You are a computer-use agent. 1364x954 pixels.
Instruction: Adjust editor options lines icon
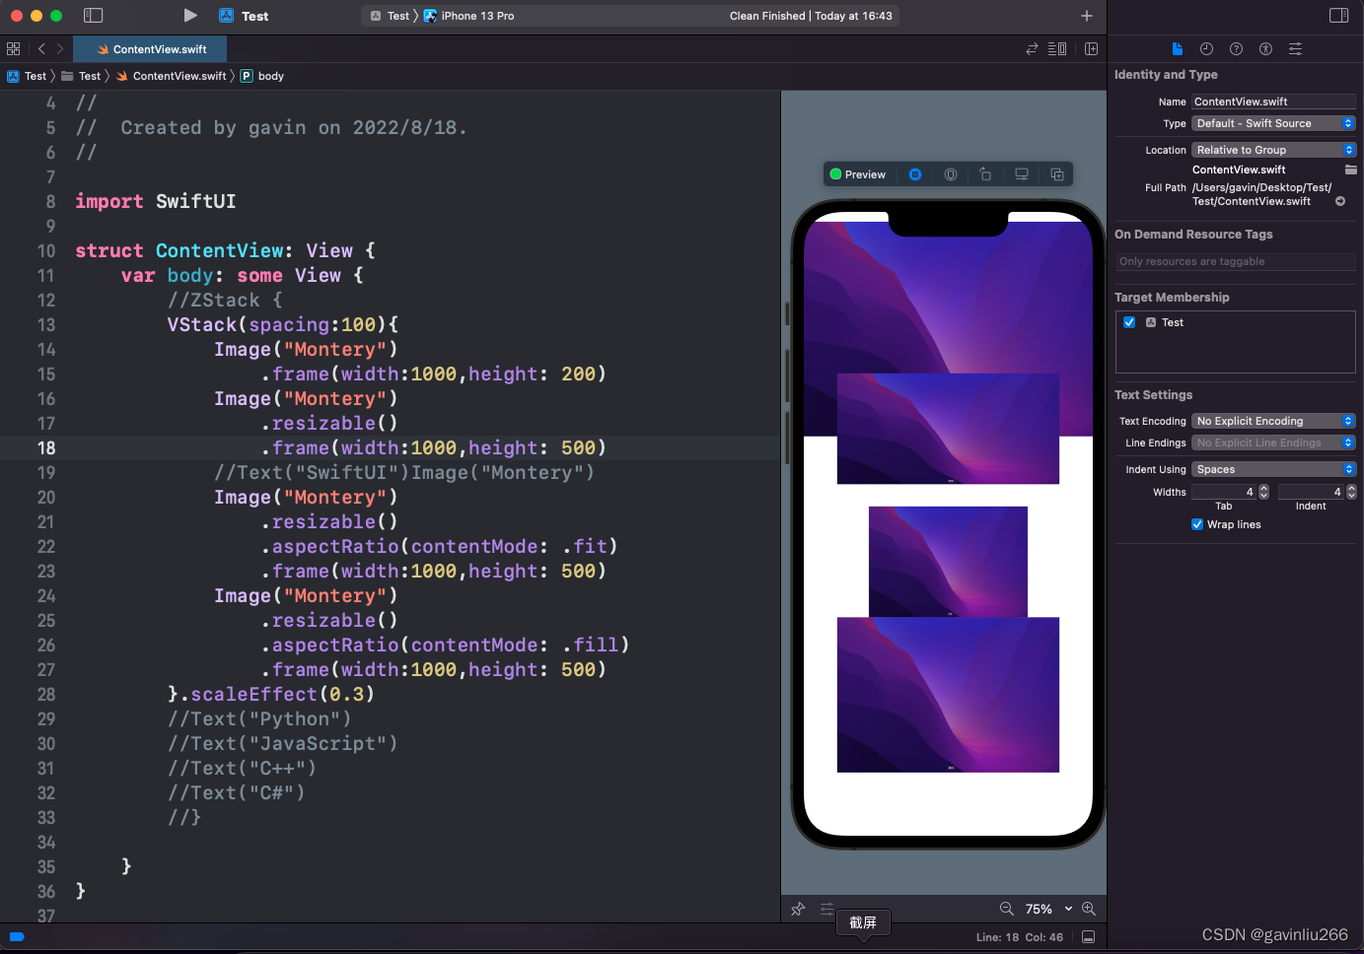(1057, 48)
